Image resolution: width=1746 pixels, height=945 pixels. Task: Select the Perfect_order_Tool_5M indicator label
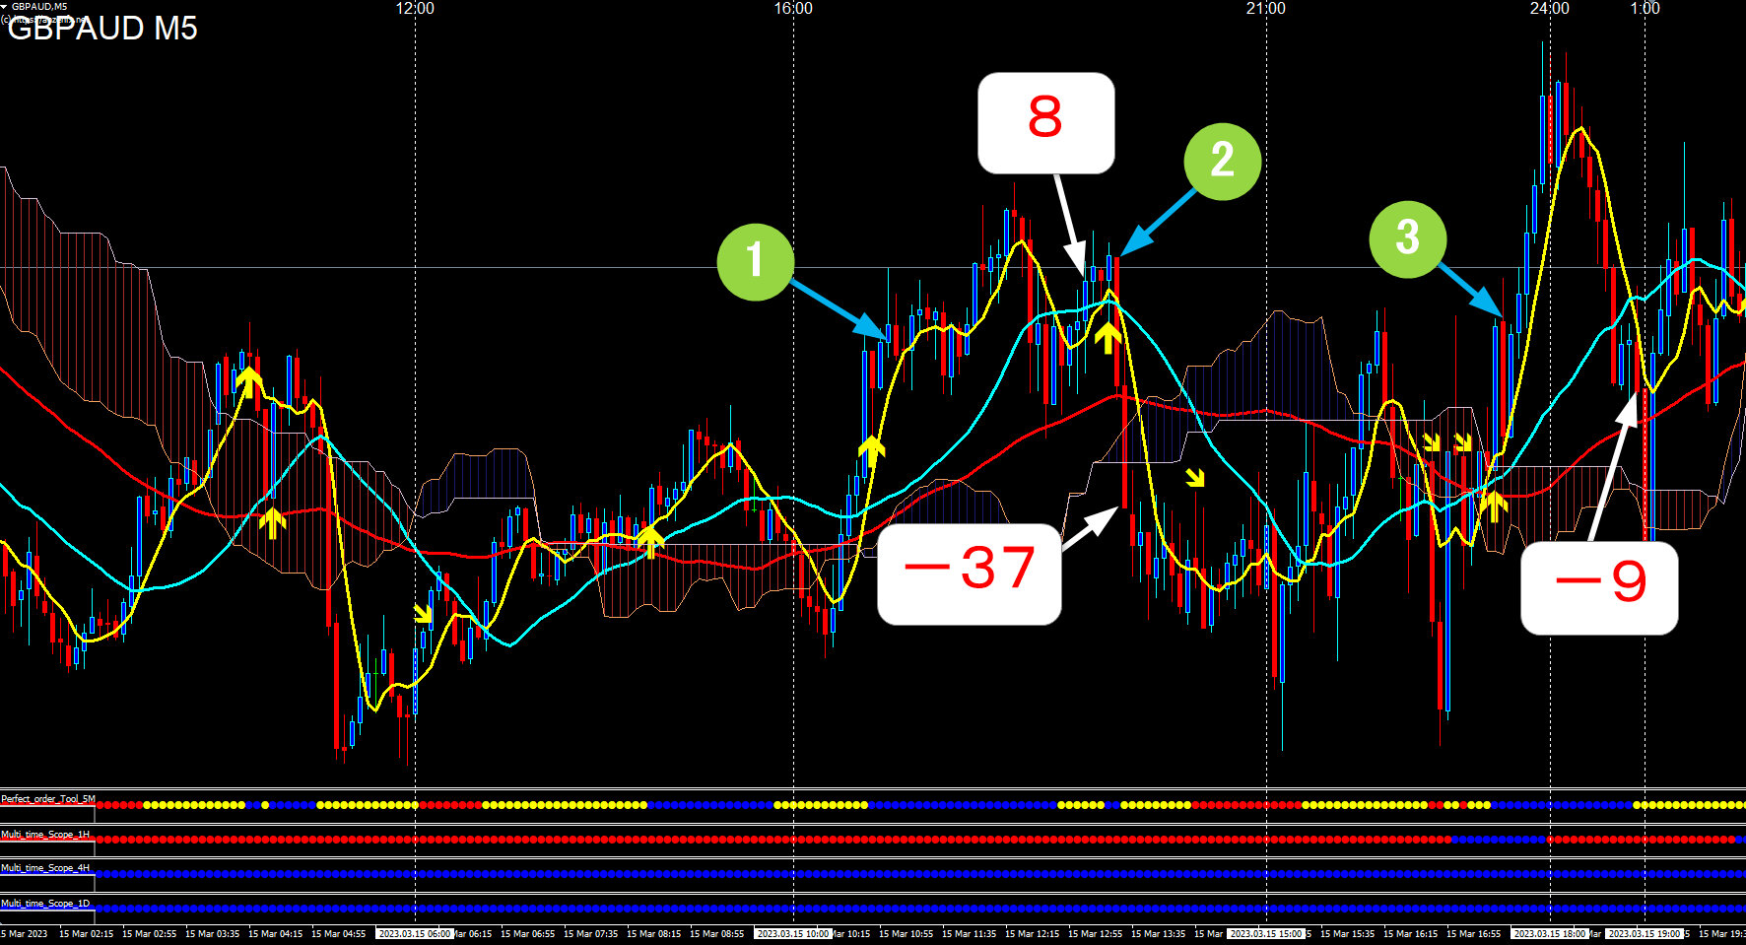click(48, 799)
